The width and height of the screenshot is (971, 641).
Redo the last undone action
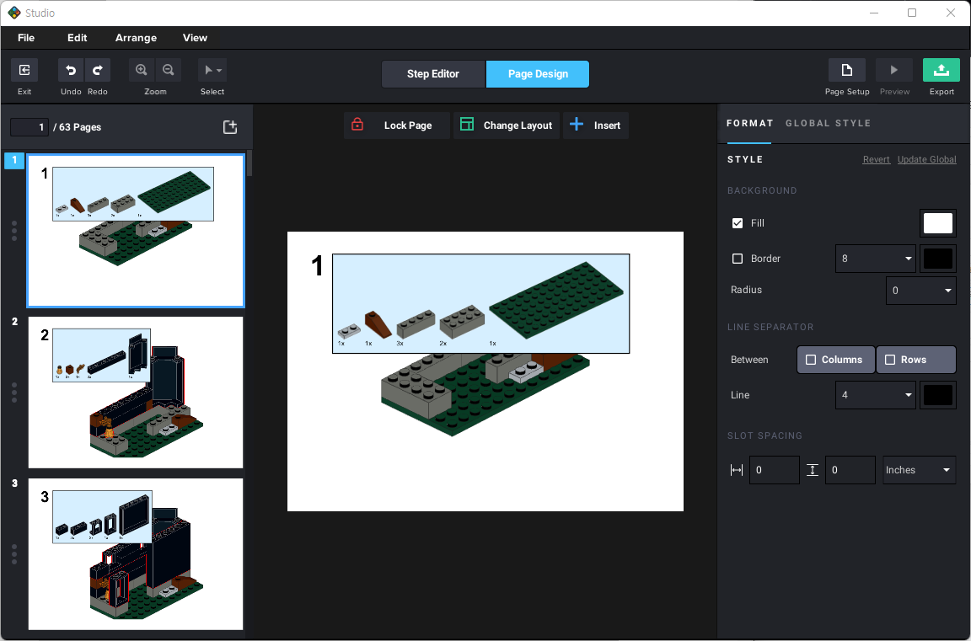[x=97, y=70]
